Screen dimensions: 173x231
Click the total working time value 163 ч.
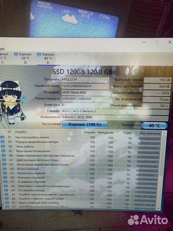[156, 106]
